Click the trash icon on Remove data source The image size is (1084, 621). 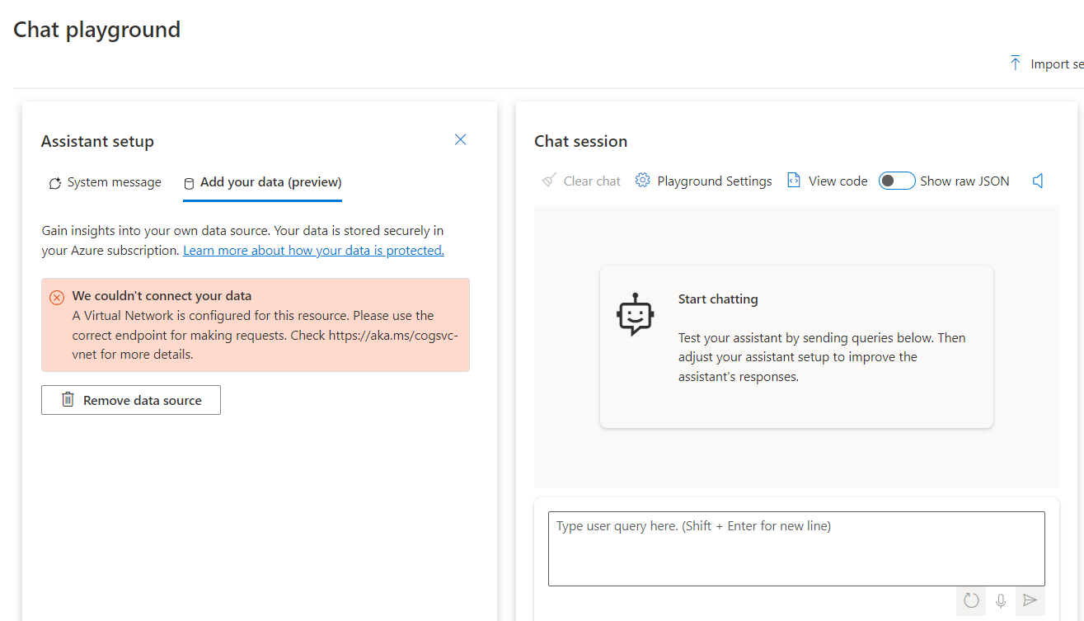click(68, 400)
